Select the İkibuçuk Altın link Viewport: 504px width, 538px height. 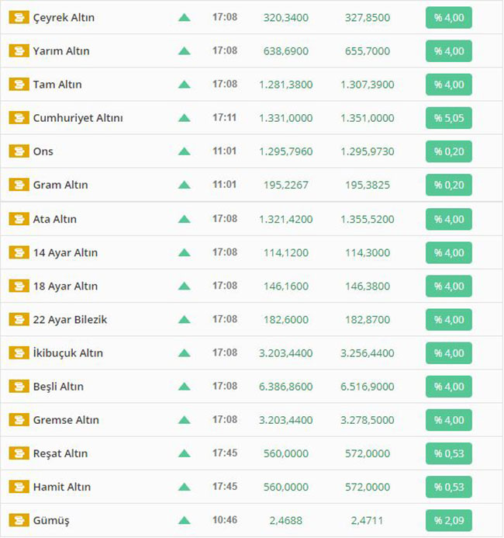68,353
